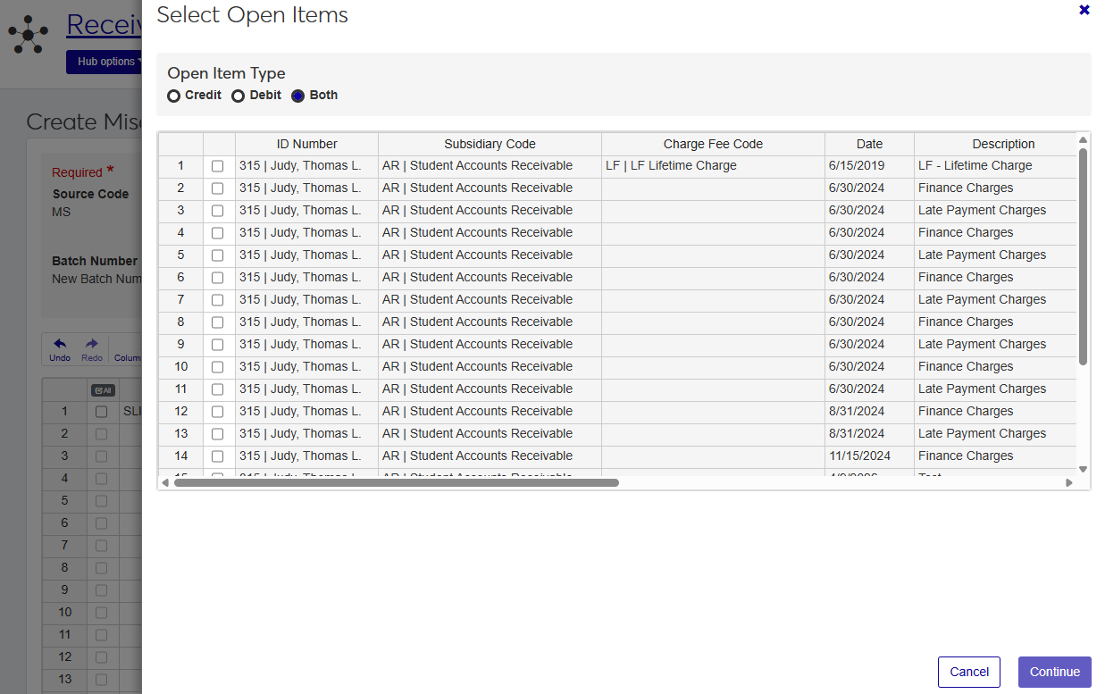Click the Redo icon in background toolbar
The height and width of the screenshot is (694, 1105).
point(92,349)
